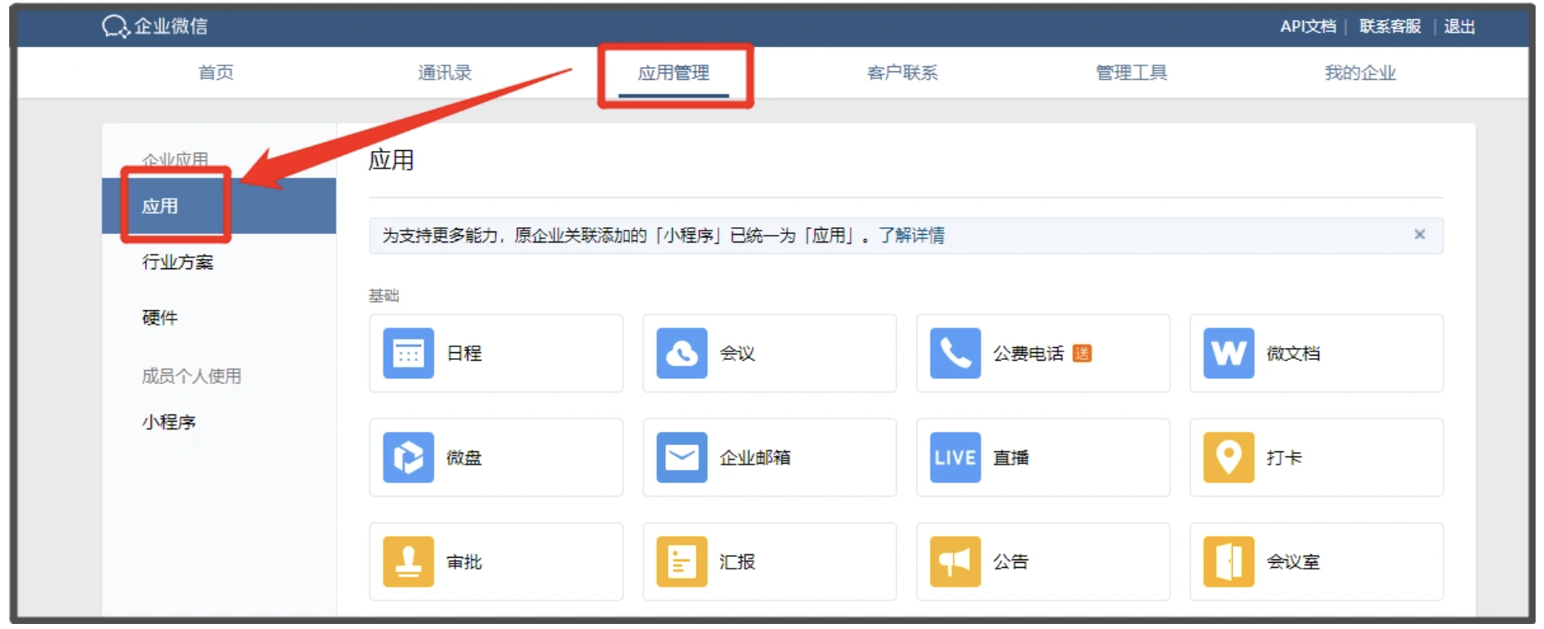Open 小程序 in the sidebar
The image size is (1544, 629).
169,422
